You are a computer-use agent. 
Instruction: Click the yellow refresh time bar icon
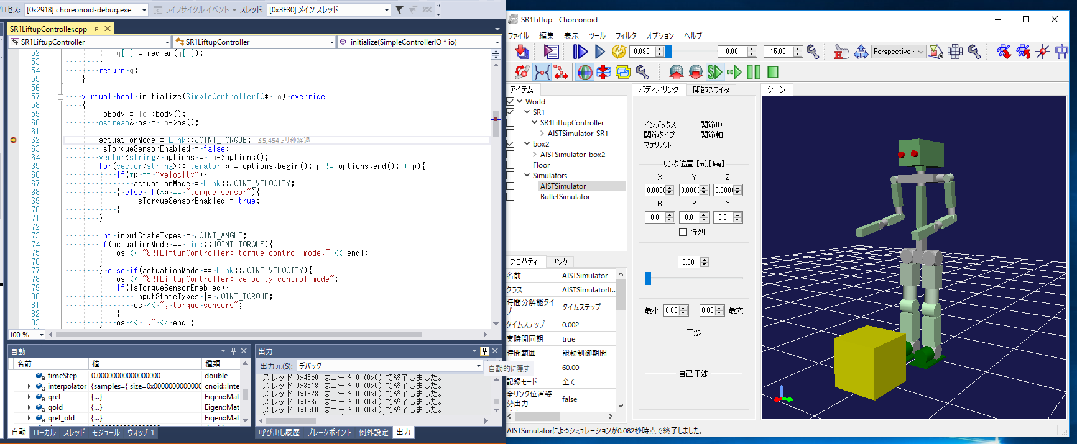tap(619, 52)
